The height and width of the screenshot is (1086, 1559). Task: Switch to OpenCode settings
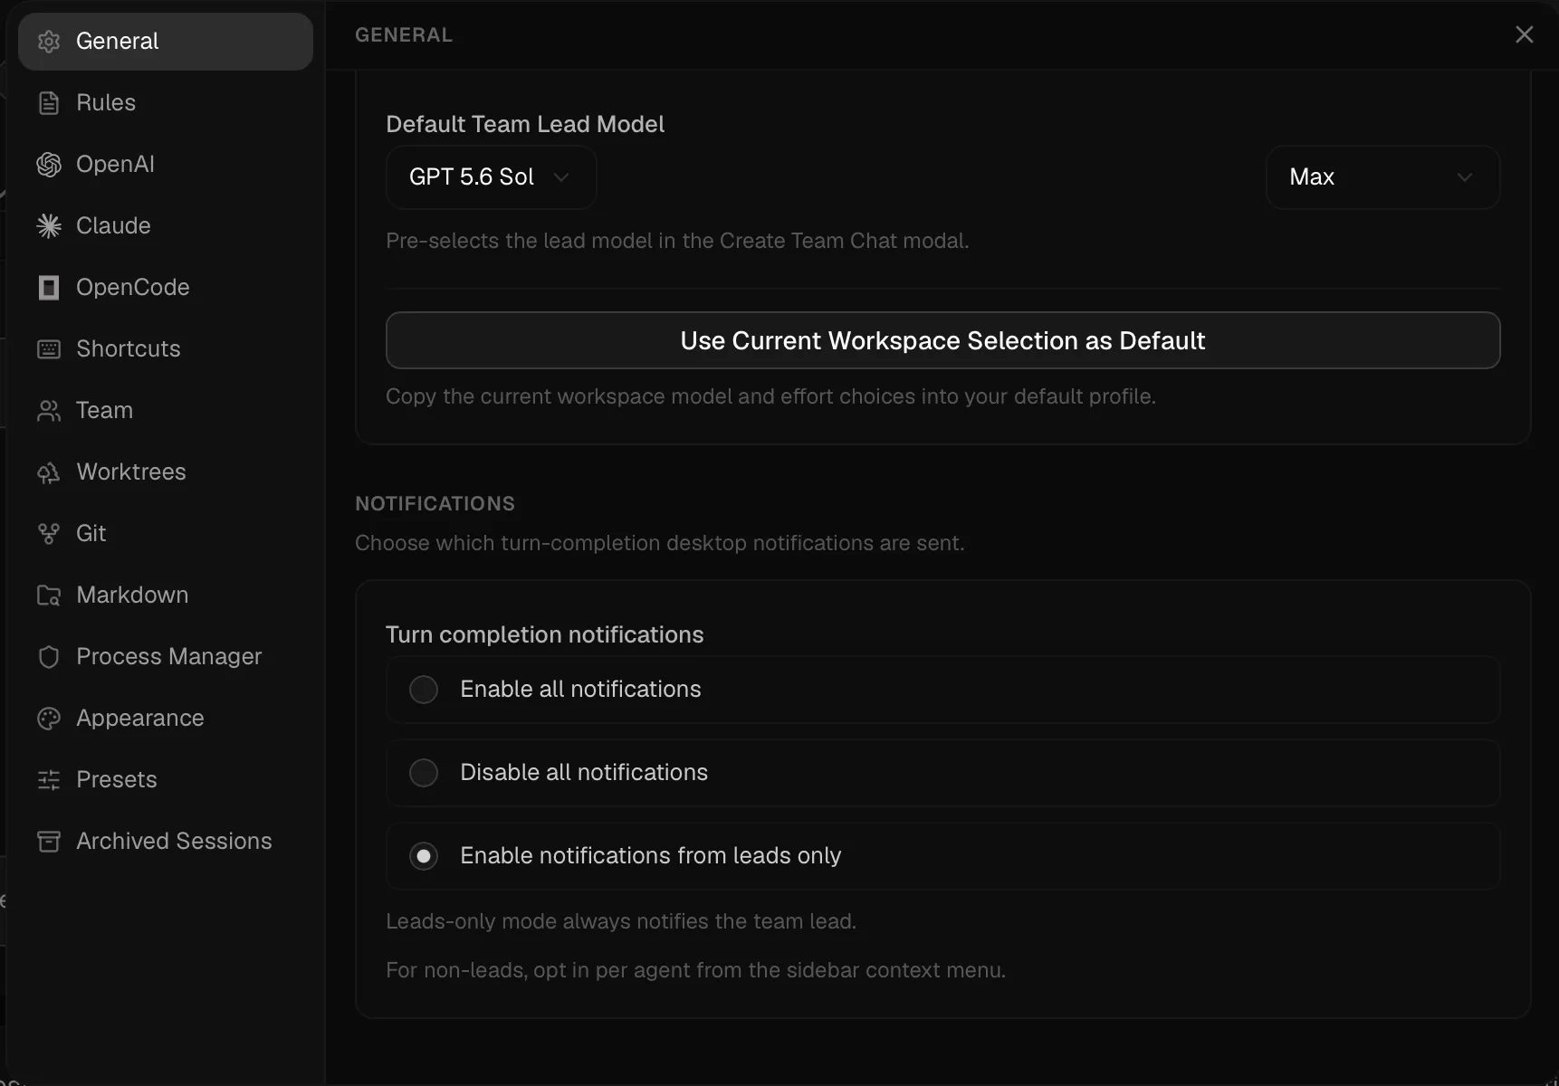[166, 288]
